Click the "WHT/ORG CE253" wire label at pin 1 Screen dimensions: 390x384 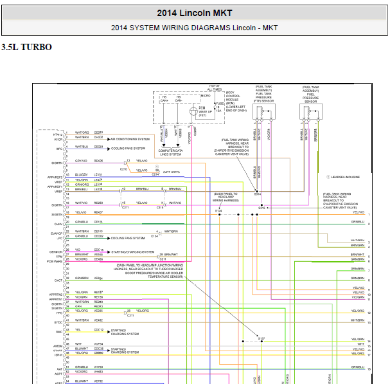(89, 133)
